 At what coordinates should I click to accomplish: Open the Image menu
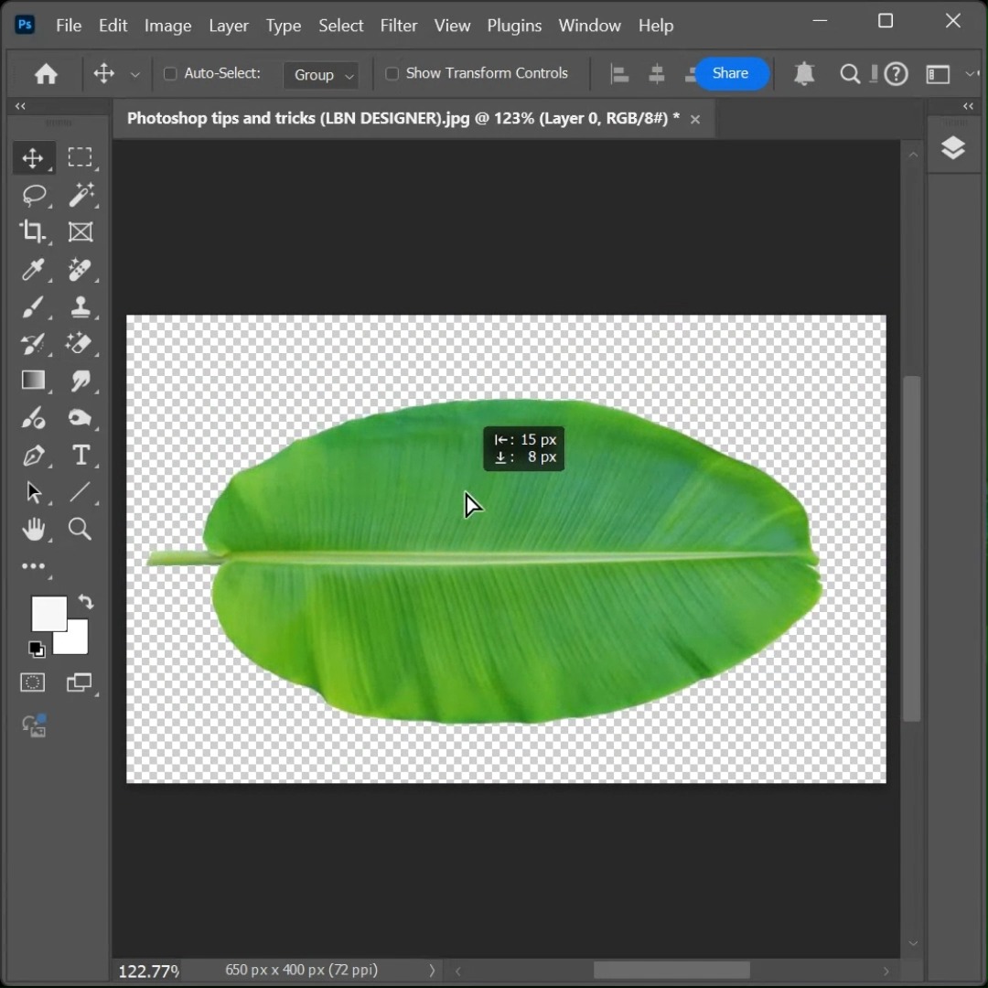[167, 26]
